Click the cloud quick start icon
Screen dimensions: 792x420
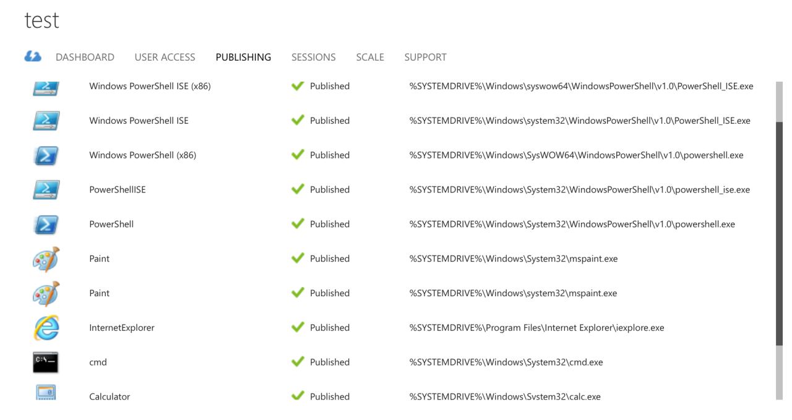pyautogui.click(x=33, y=56)
